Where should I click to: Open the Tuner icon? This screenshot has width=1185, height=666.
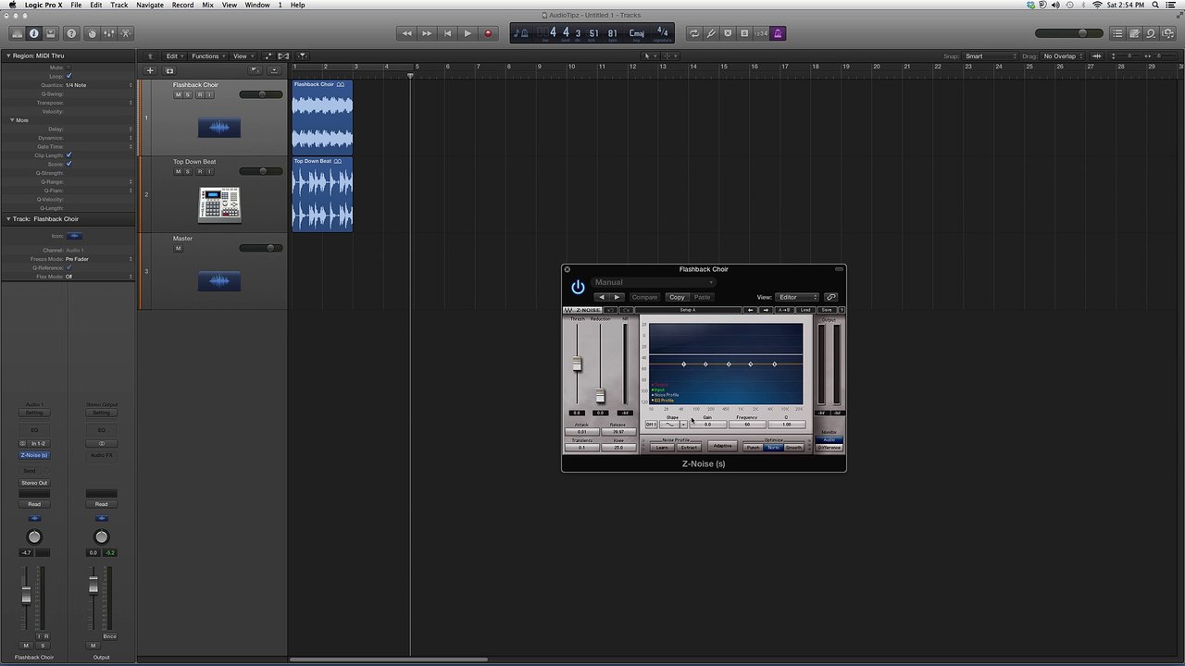tap(711, 33)
